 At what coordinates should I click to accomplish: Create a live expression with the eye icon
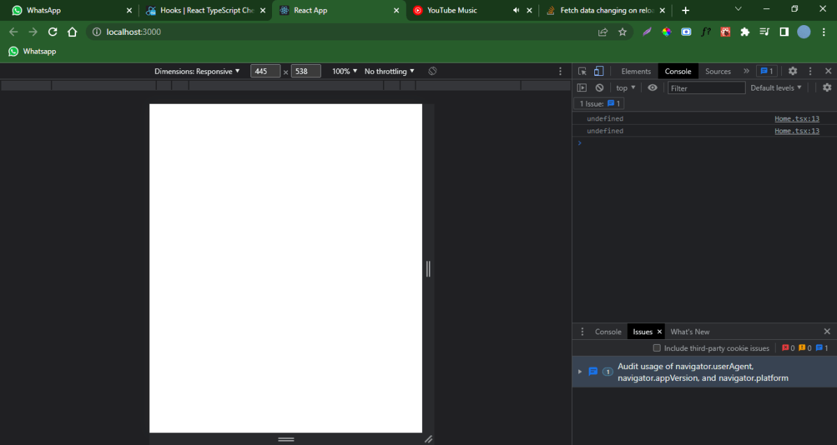[651, 87]
